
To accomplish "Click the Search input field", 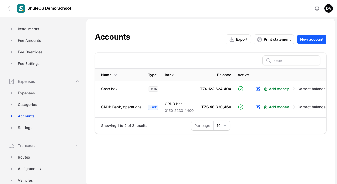I will [x=291, y=60].
